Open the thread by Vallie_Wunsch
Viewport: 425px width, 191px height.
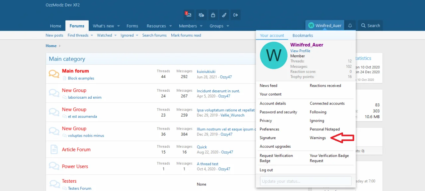(x=226, y=110)
